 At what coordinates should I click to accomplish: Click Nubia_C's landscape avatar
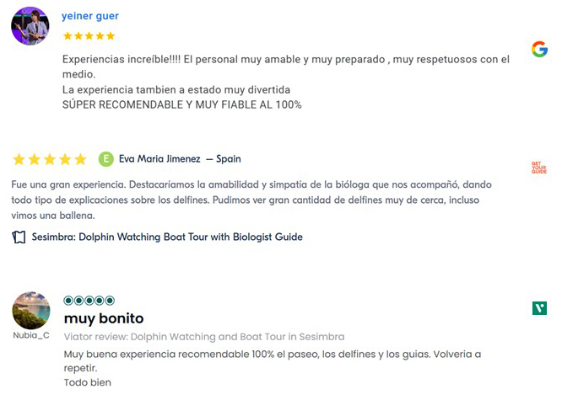click(x=31, y=311)
